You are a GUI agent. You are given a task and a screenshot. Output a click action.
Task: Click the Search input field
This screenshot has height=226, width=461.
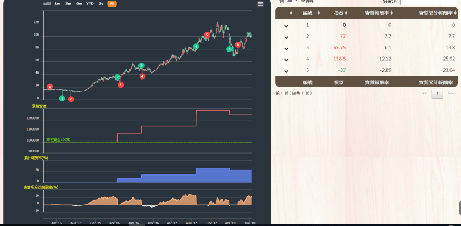pyautogui.click(x=430, y=2)
